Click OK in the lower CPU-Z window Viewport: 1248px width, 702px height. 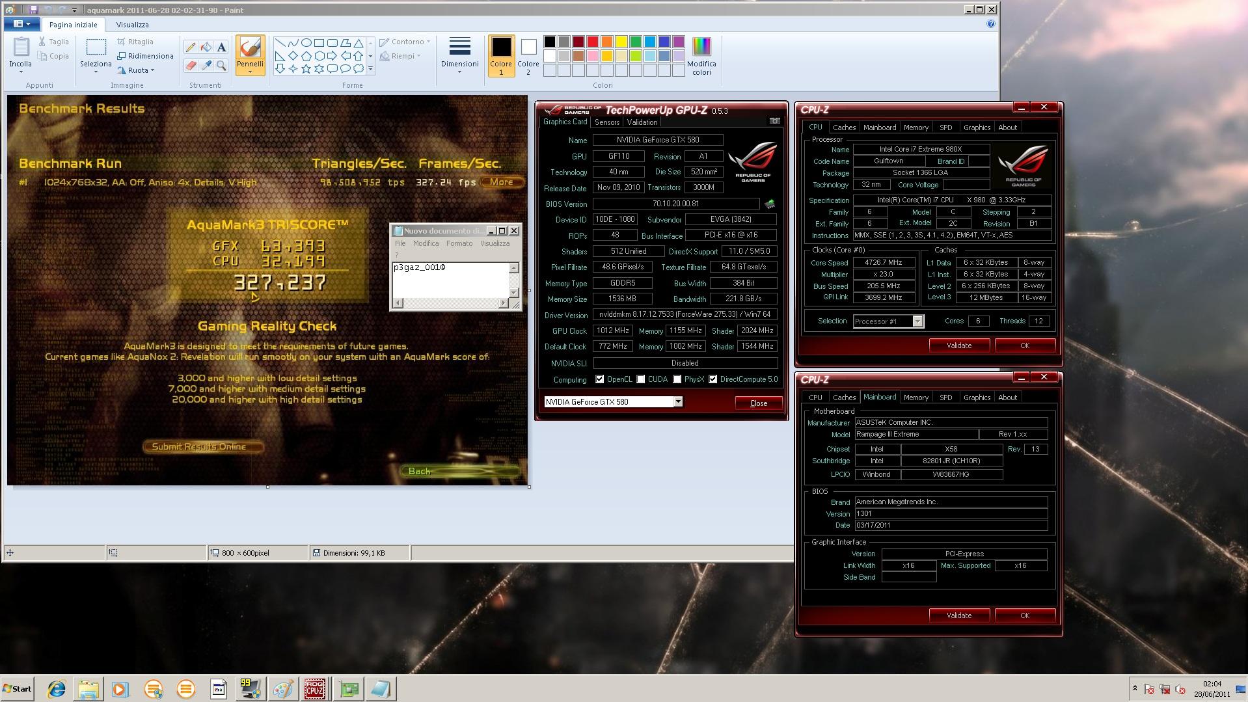click(x=1025, y=615)
